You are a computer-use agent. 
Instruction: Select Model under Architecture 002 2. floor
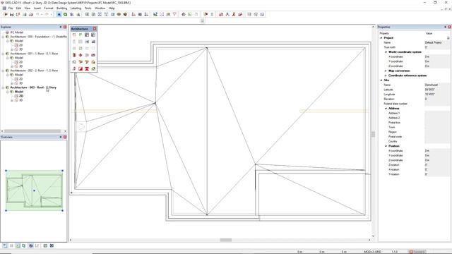click(19, 75)
